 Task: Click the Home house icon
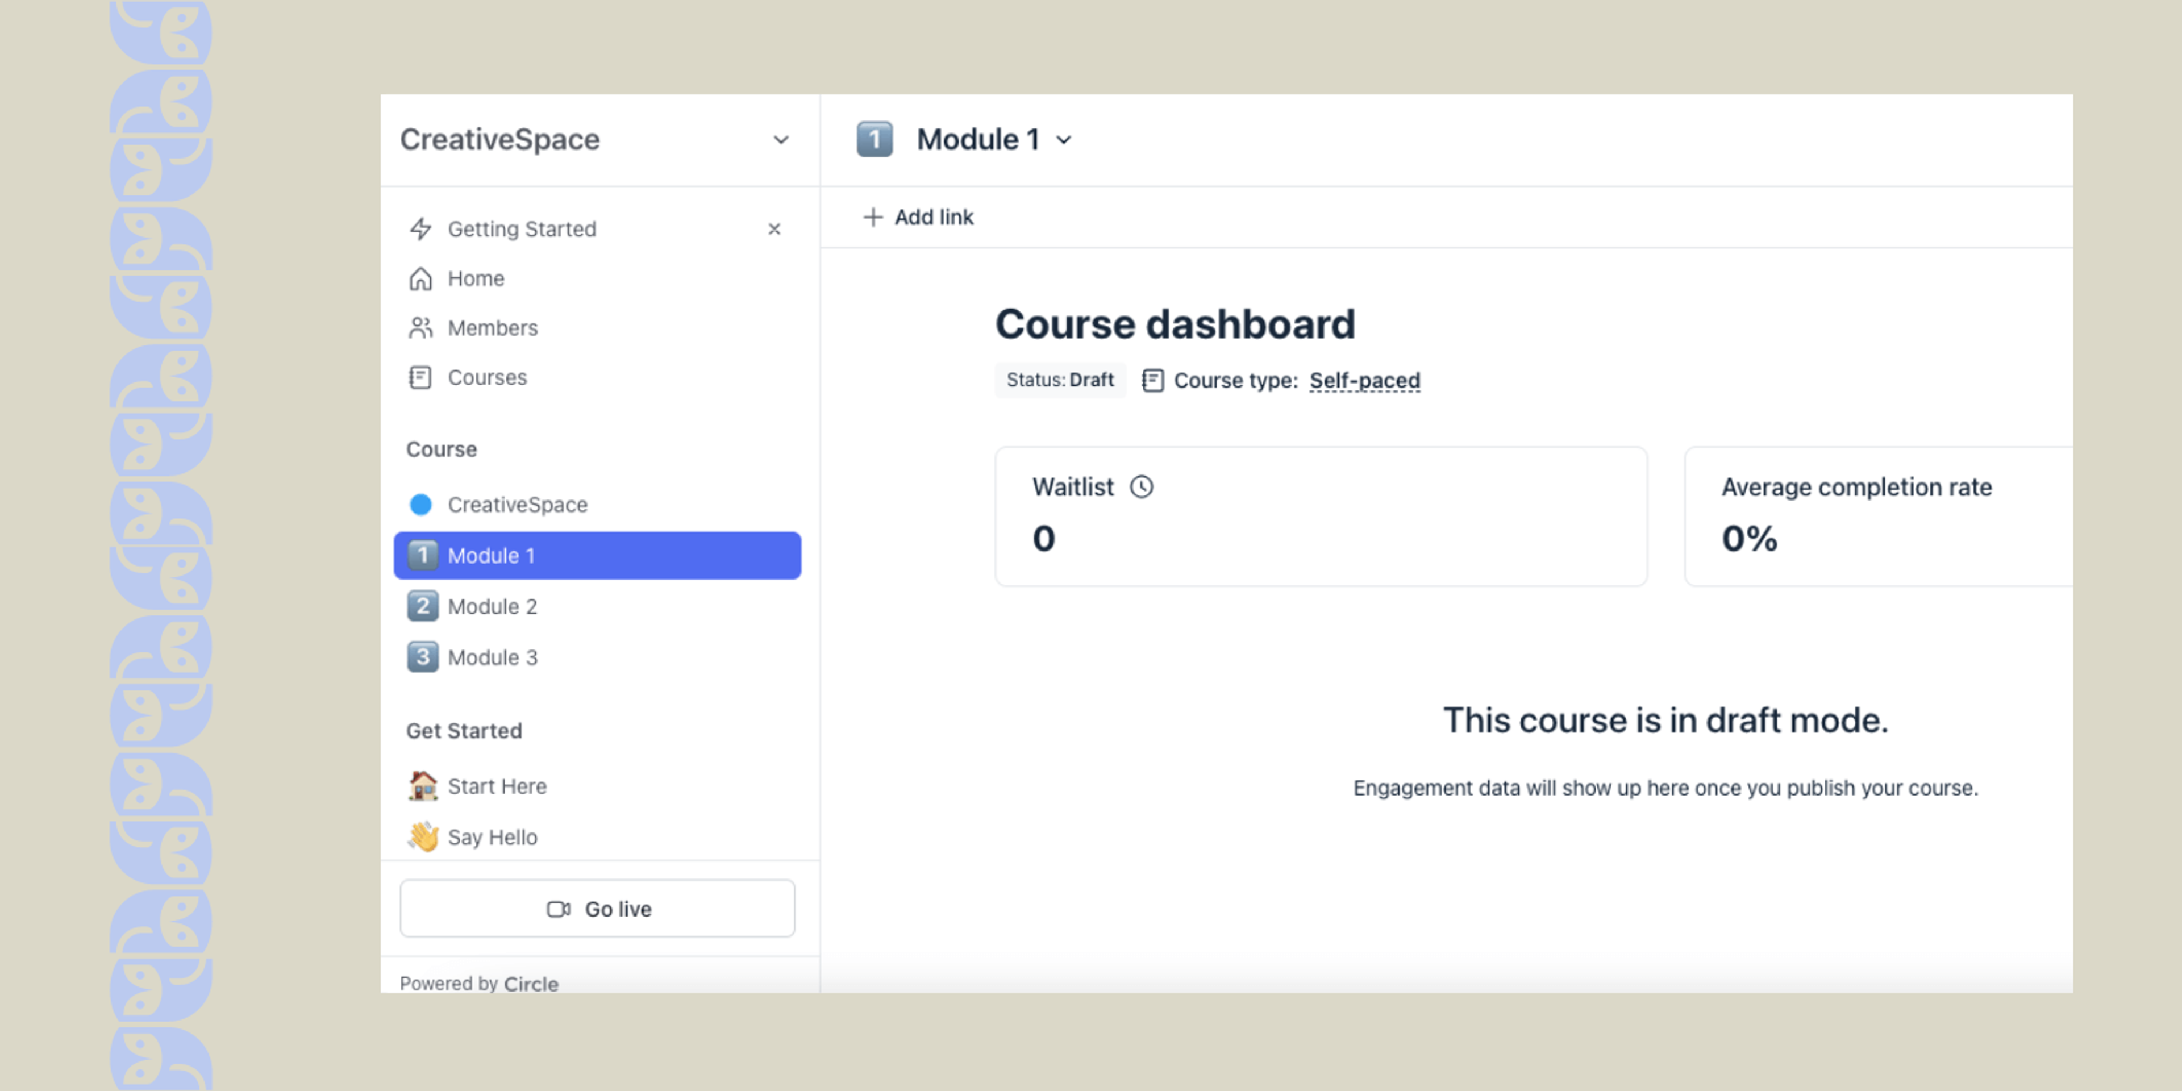point(421,278)
